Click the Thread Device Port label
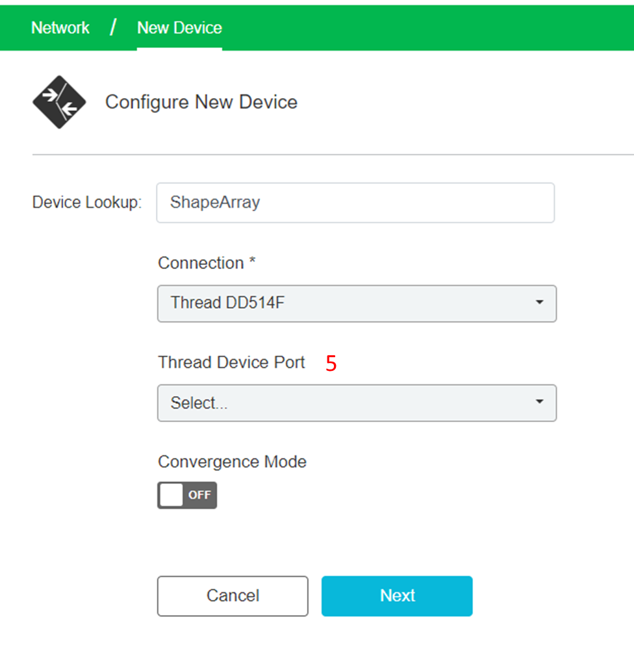634x654 pixels. [x=231, y=362]
